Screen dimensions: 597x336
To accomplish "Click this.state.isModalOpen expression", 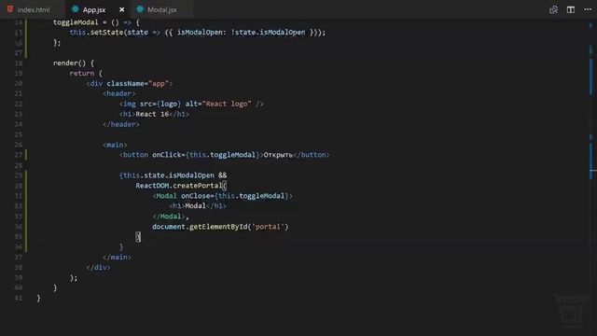I will coord(168,175).
